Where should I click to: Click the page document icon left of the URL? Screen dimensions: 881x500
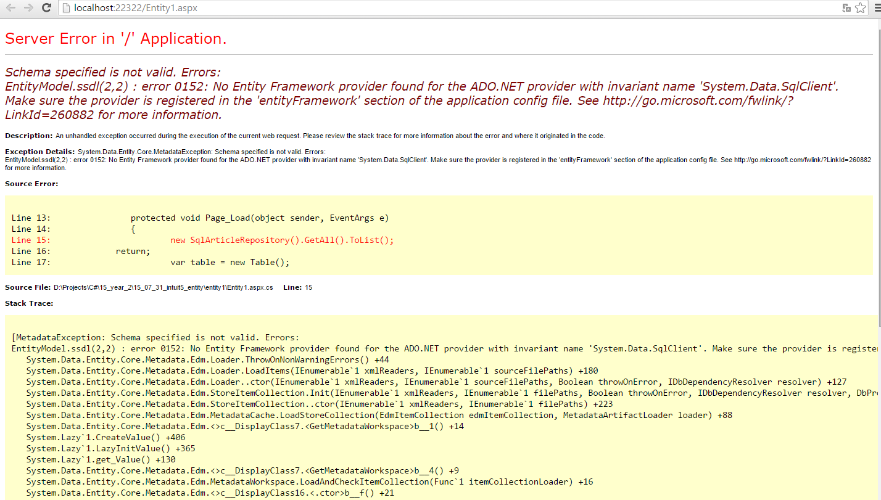click(67, 8)
